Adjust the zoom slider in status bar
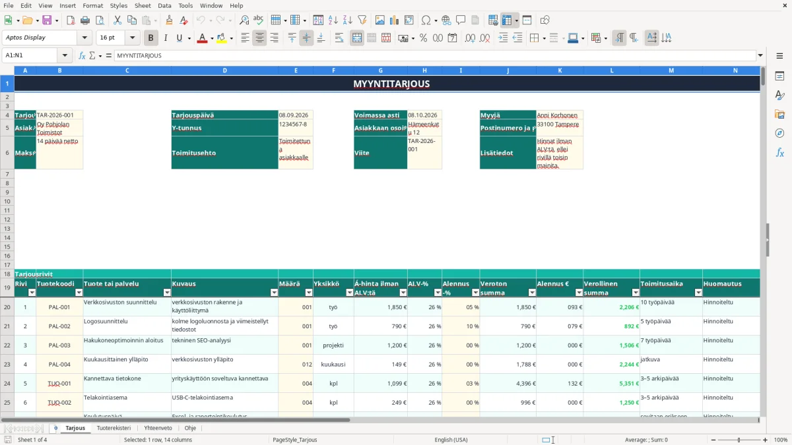The height and width of the screenshot is (445, 792). 739,440
